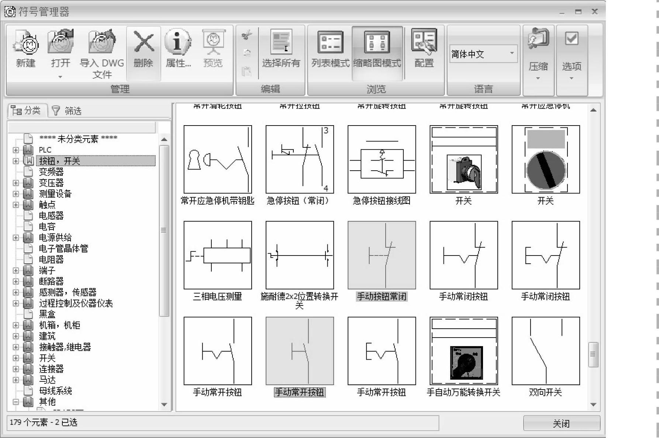
Task: Click the 关闭 button
Action: (561, 423)
